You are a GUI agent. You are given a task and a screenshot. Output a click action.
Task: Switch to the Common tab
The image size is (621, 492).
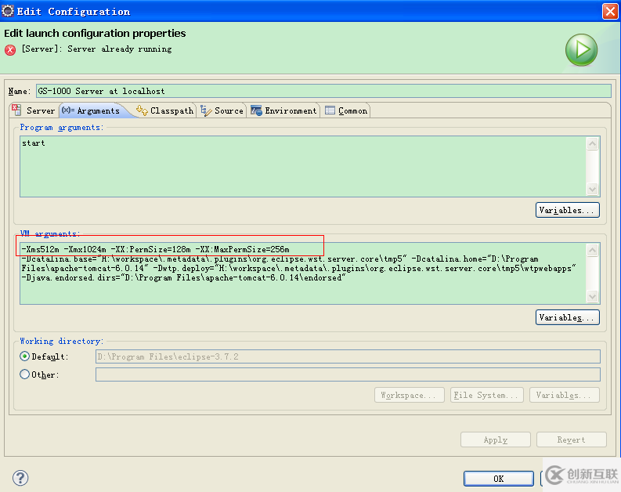346,110
